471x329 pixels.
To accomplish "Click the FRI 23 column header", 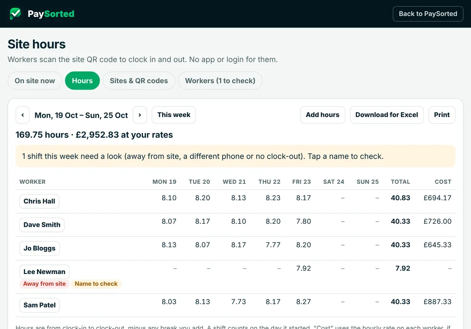I will pos(301,182).
